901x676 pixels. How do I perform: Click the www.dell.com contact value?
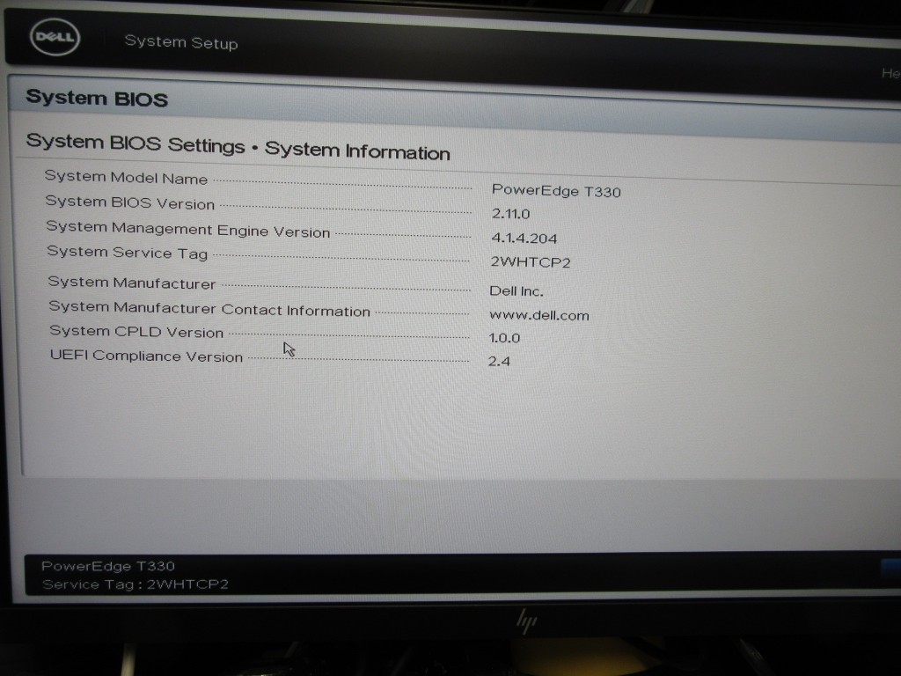539,315
